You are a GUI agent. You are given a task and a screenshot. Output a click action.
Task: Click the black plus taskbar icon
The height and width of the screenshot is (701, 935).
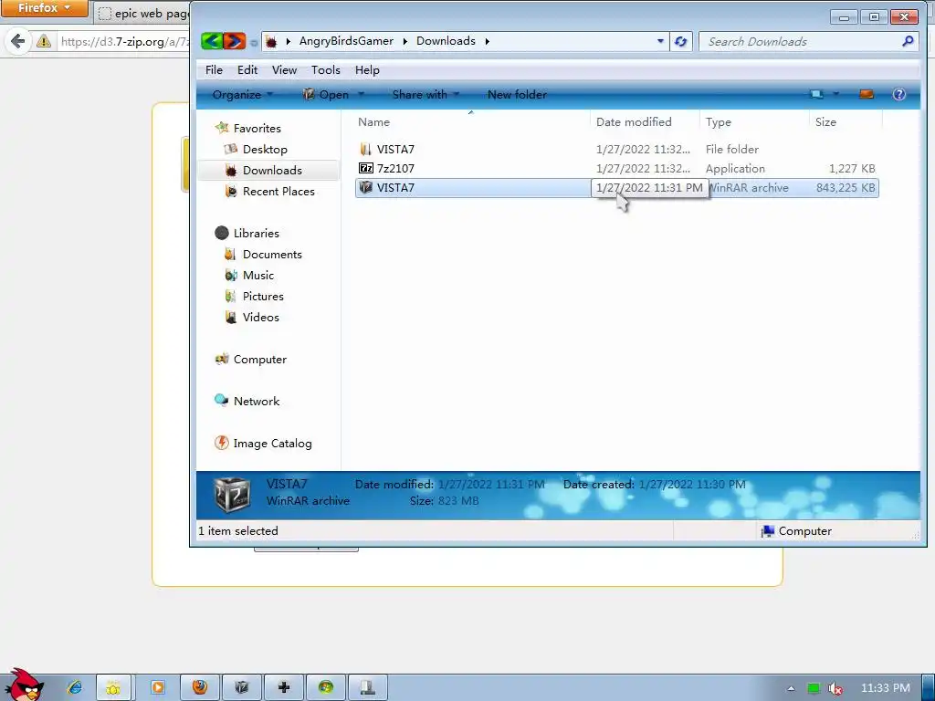coord(284,688)
